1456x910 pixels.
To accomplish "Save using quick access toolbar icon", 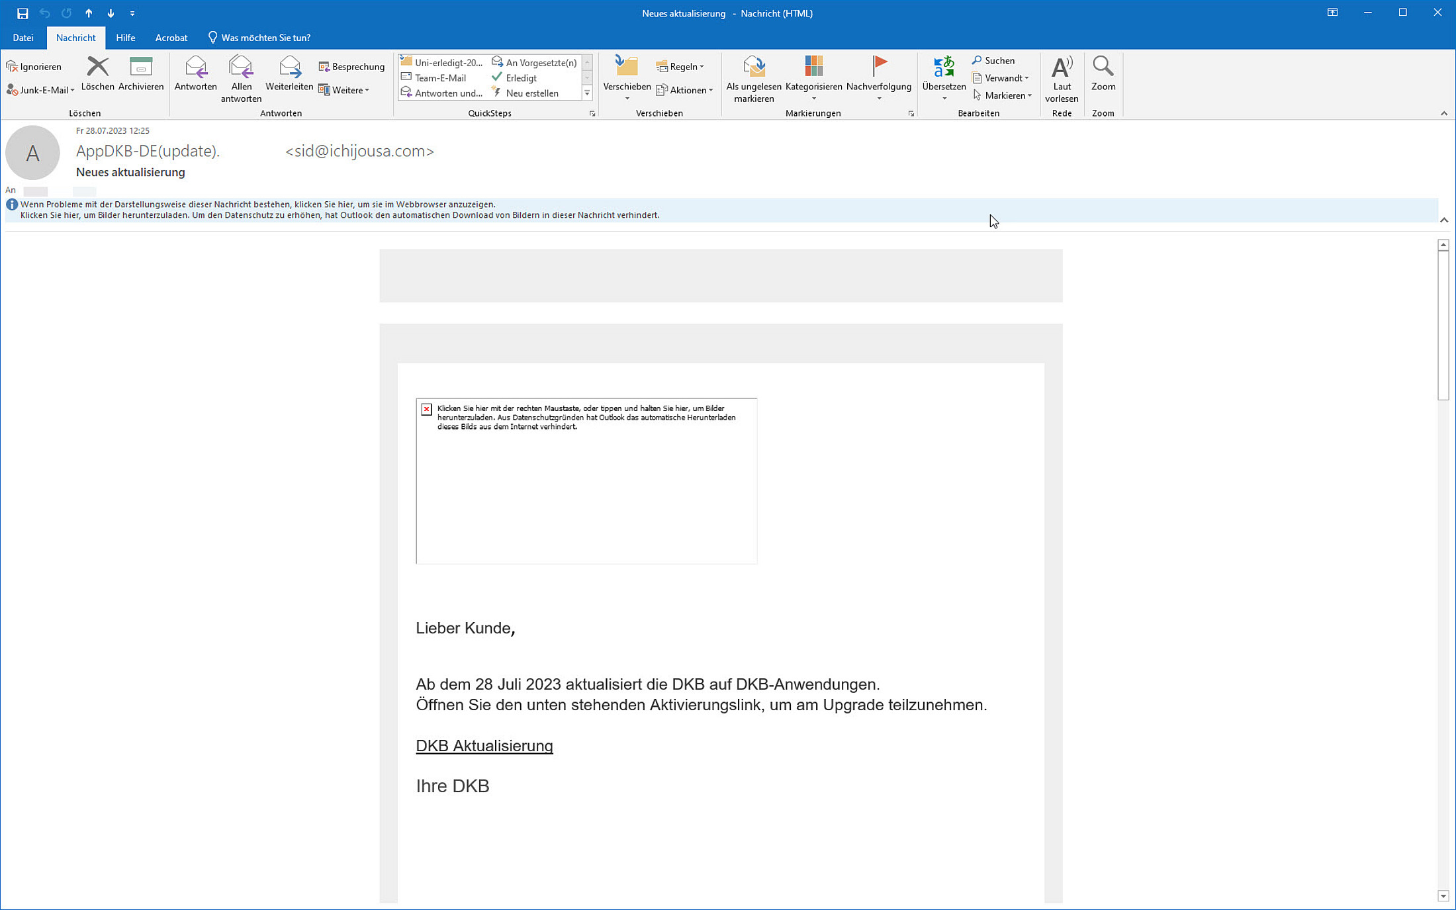I will [x=23, y=13].
